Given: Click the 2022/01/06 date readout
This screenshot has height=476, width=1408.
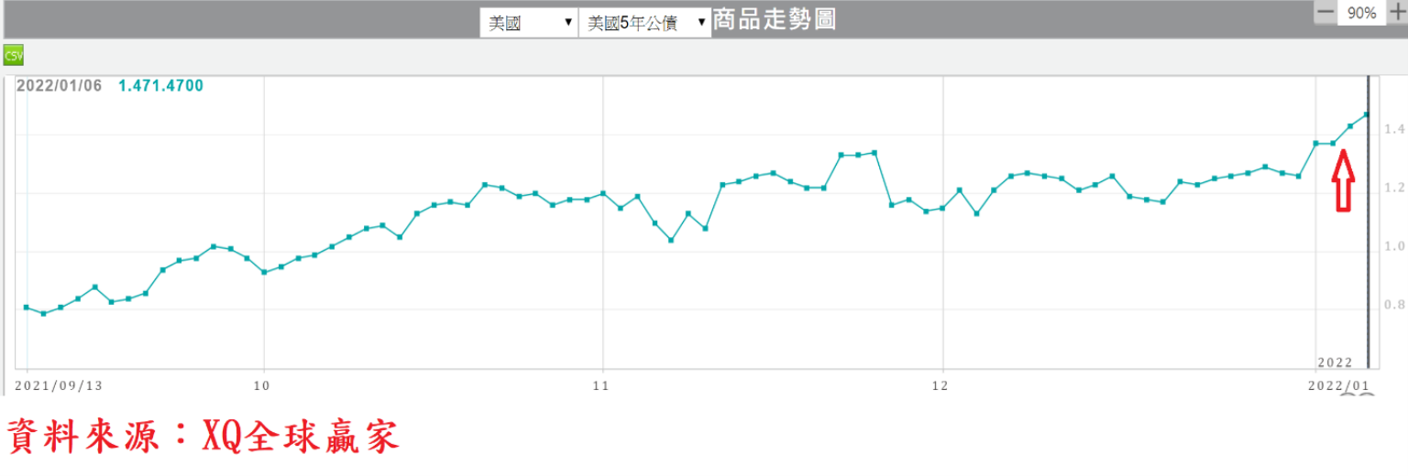Looking at the screenshot, I should (59, 86).
